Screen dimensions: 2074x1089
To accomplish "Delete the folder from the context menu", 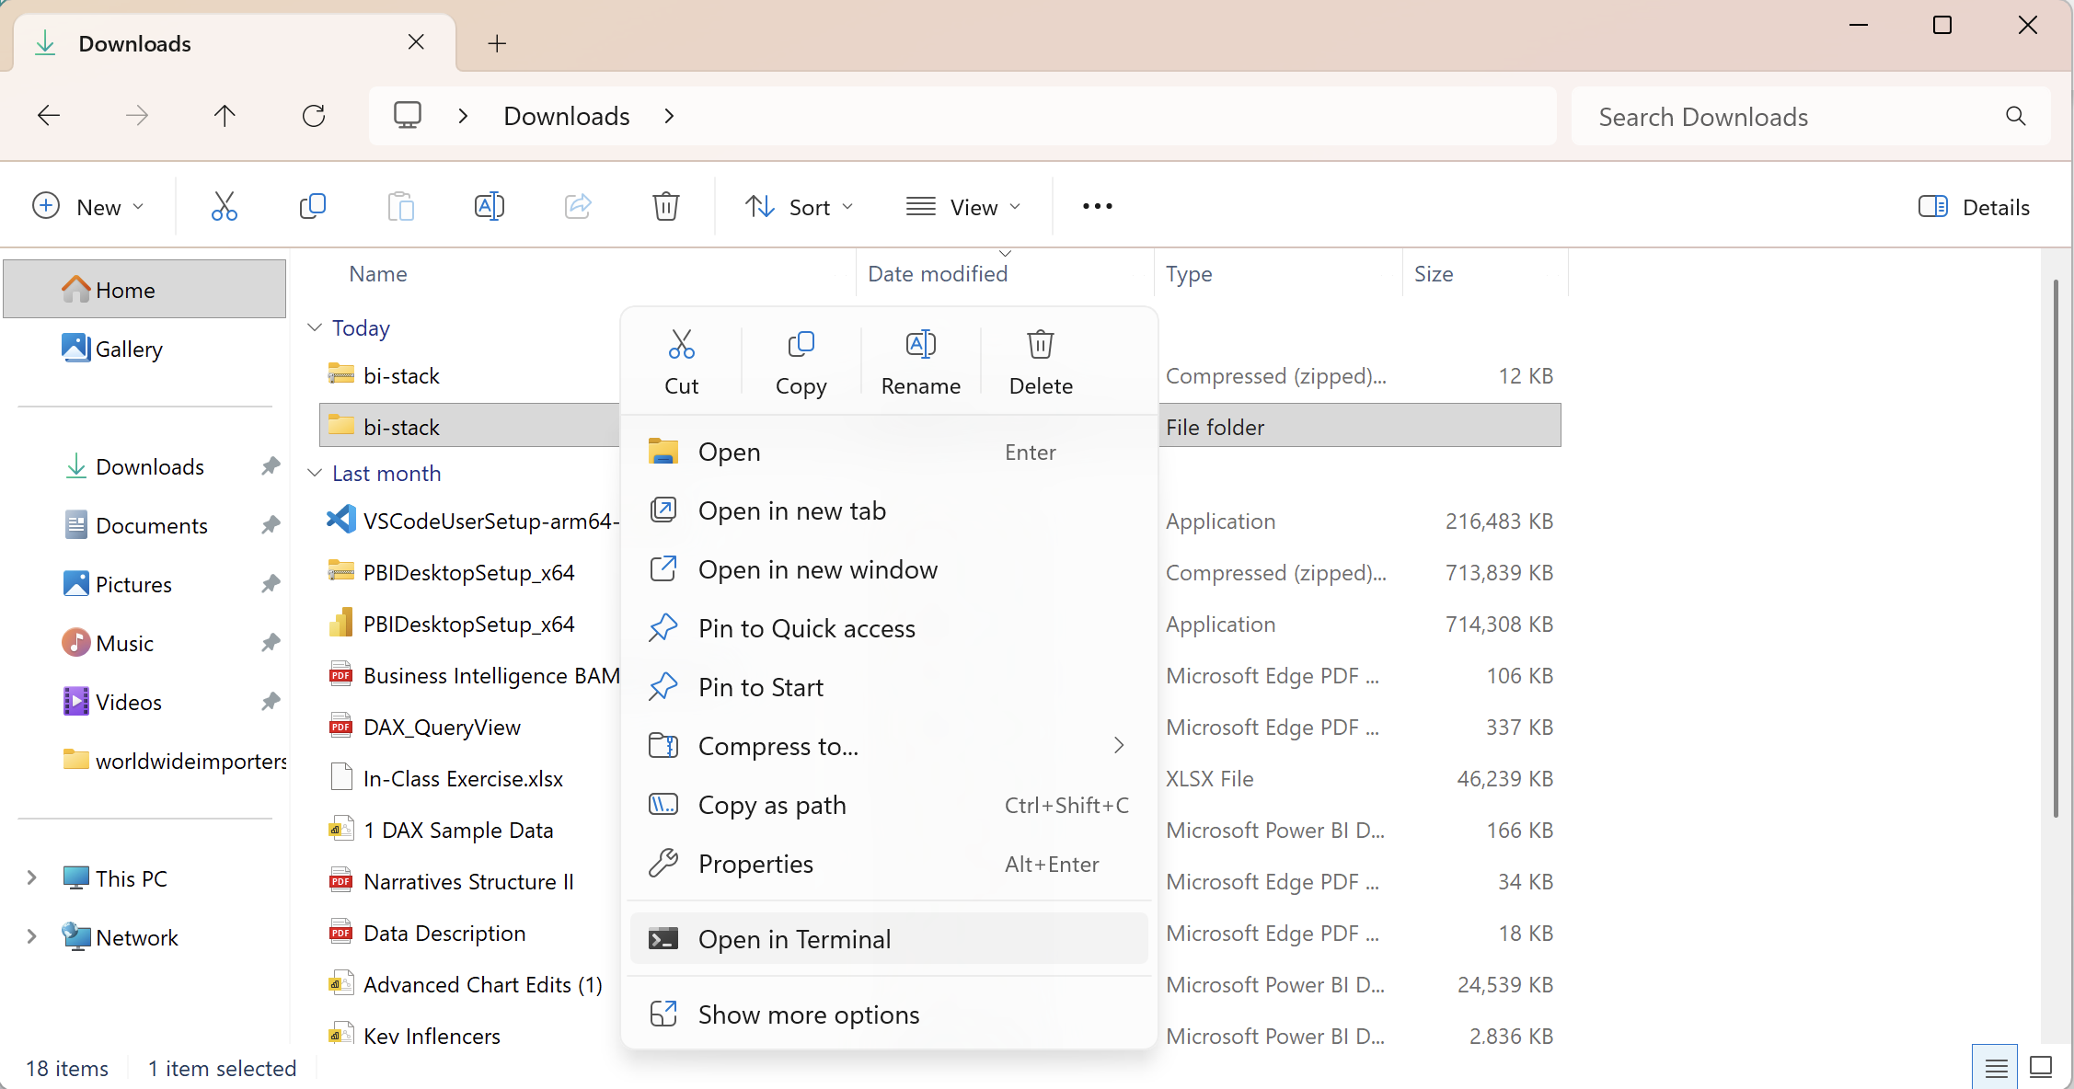I will click(1041, 362).
